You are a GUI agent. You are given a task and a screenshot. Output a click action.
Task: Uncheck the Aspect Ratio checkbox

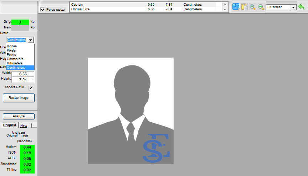pos(31,88)
